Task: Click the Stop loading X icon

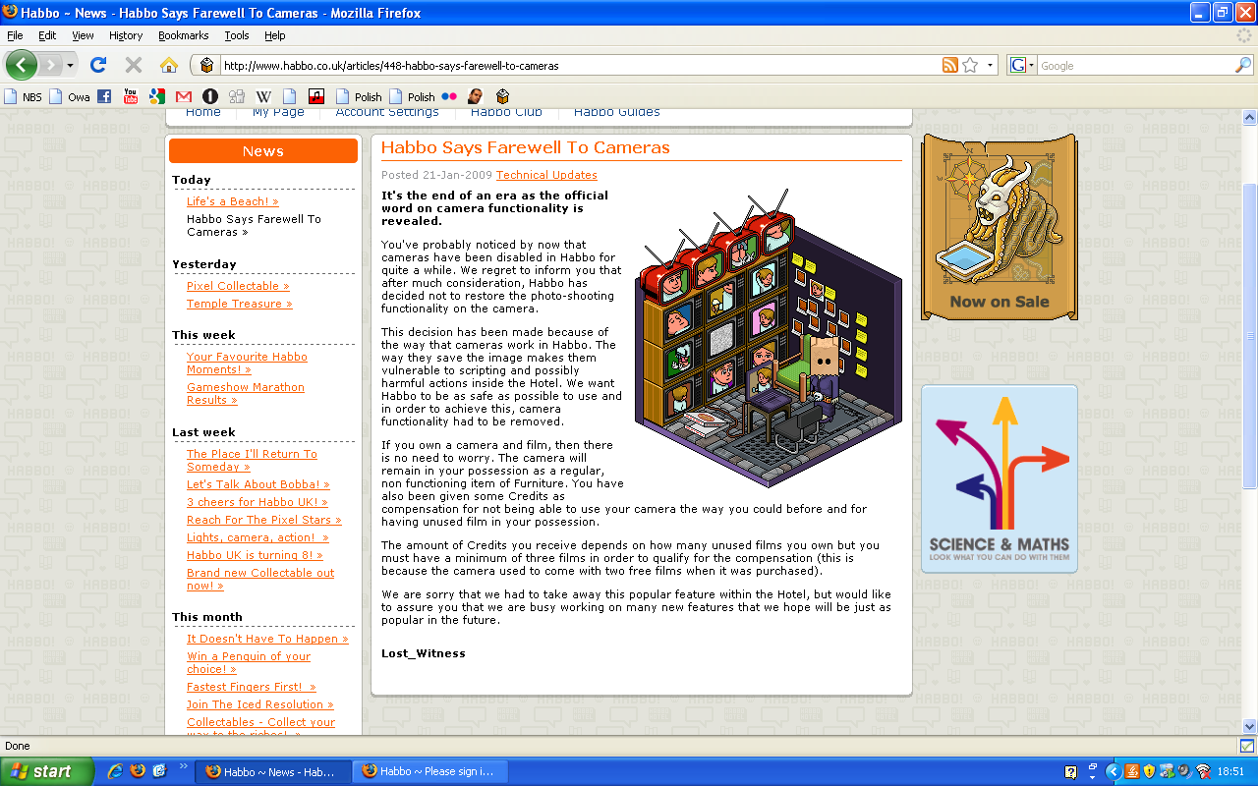Action: 134,66
